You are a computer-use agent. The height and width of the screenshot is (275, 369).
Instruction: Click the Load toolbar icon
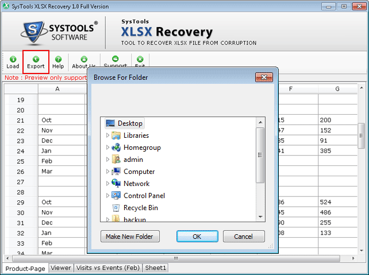tap(12, 59)
